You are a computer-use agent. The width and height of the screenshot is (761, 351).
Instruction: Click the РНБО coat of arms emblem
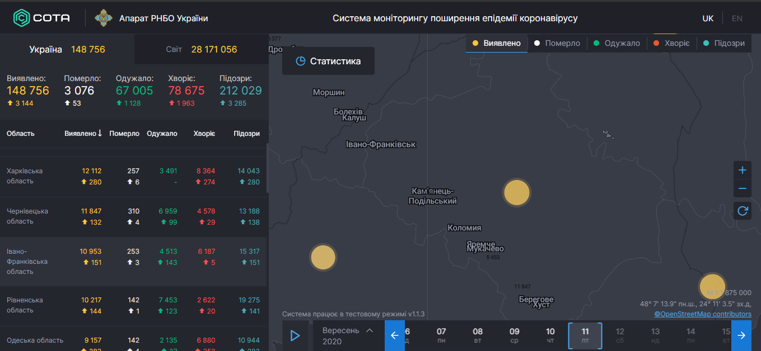pyautogui.click(x=103, y=17)
